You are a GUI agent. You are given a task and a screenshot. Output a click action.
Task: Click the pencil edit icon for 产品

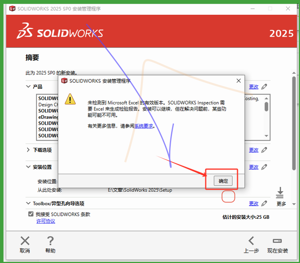264,86
